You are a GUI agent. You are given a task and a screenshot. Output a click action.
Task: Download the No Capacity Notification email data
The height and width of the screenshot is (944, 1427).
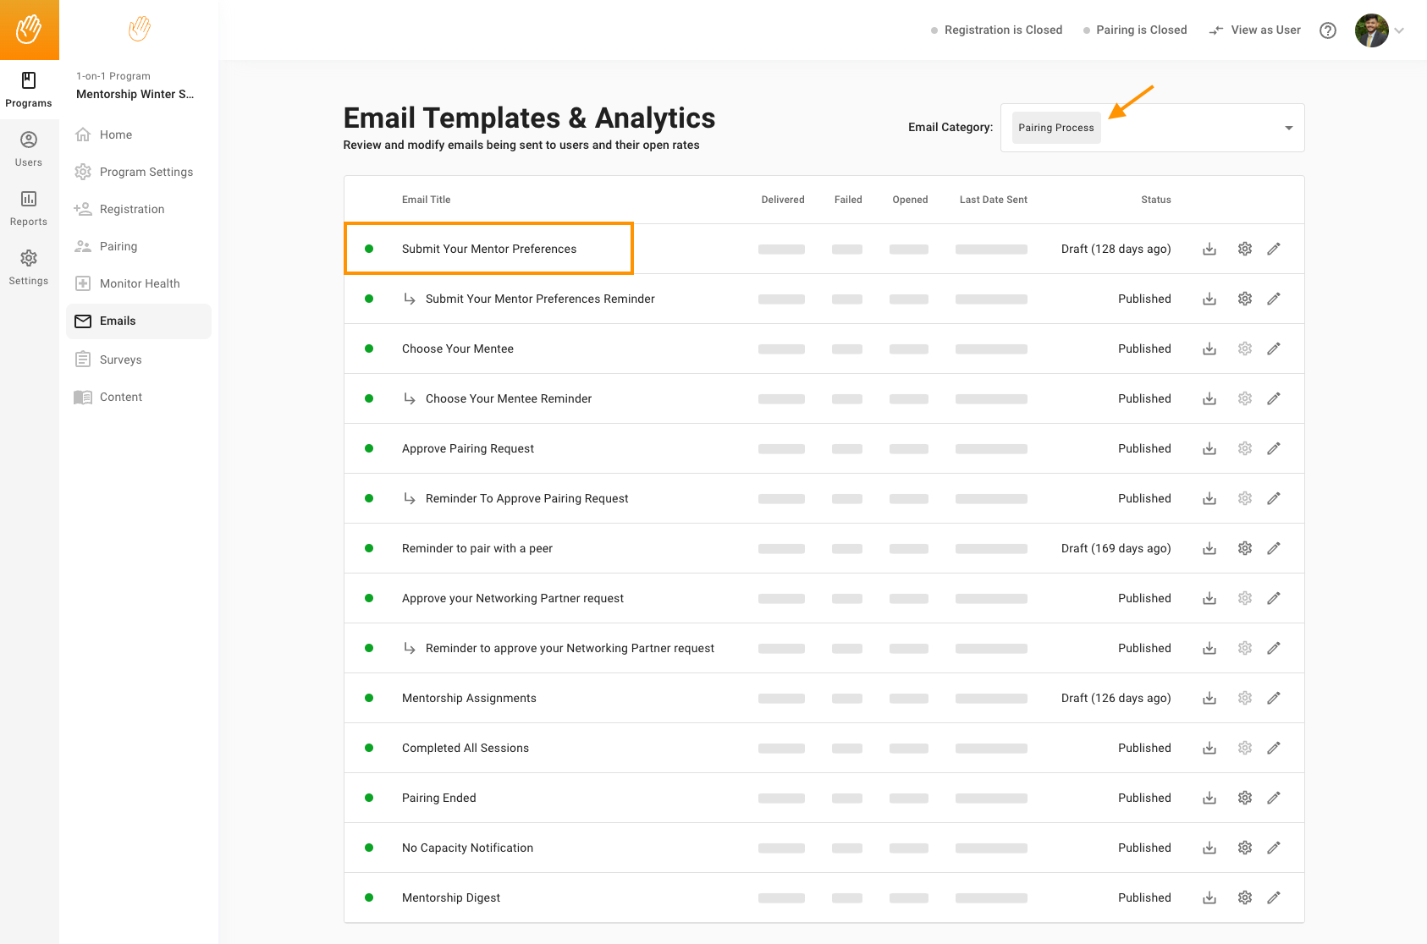[1209, 848]
